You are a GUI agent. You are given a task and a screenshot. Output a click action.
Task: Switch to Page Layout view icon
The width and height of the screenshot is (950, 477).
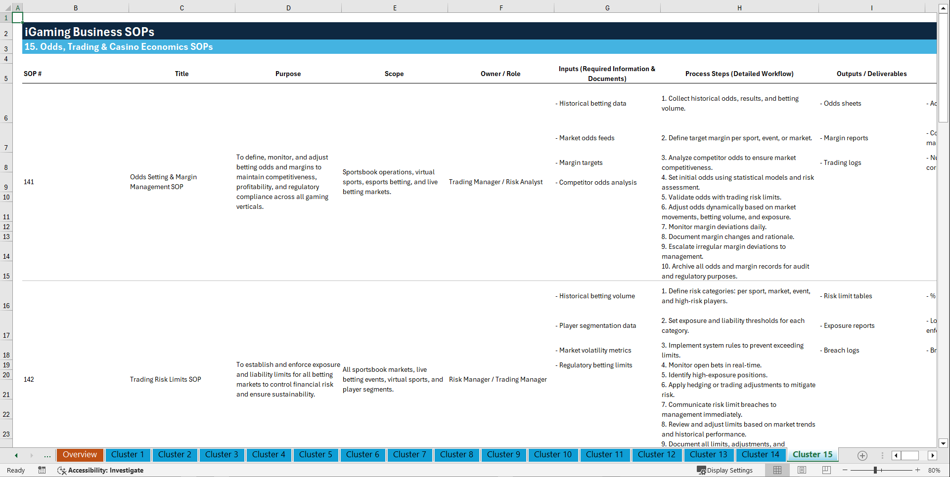(802, 470)
